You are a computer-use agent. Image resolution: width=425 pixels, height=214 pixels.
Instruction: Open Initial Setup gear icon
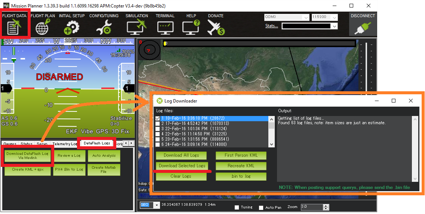(71, 27)
